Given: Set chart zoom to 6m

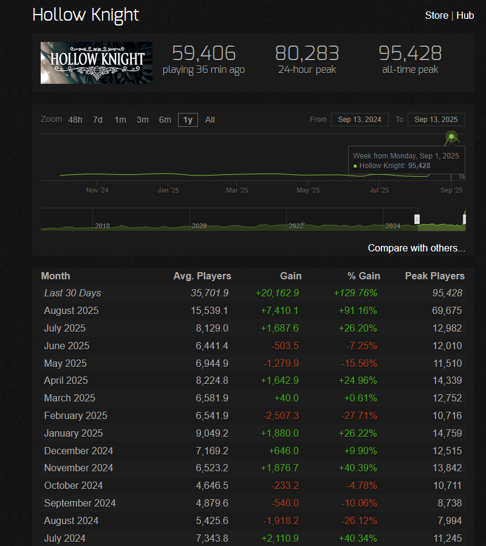Looking at the screenshot, I should (165, 120).
